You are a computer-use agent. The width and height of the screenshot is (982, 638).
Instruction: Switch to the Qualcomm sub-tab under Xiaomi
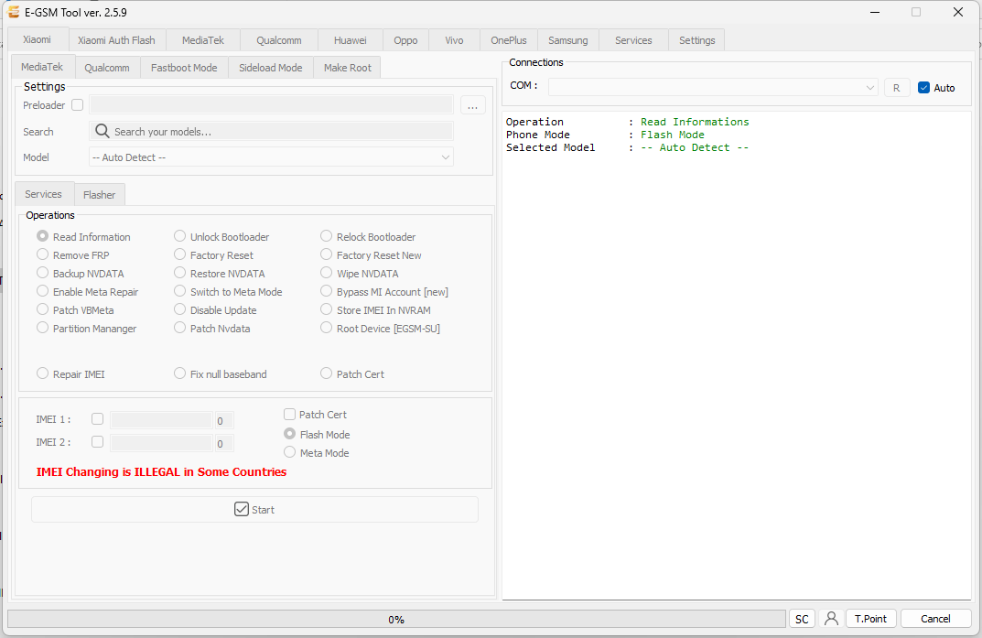click(107, 68)
